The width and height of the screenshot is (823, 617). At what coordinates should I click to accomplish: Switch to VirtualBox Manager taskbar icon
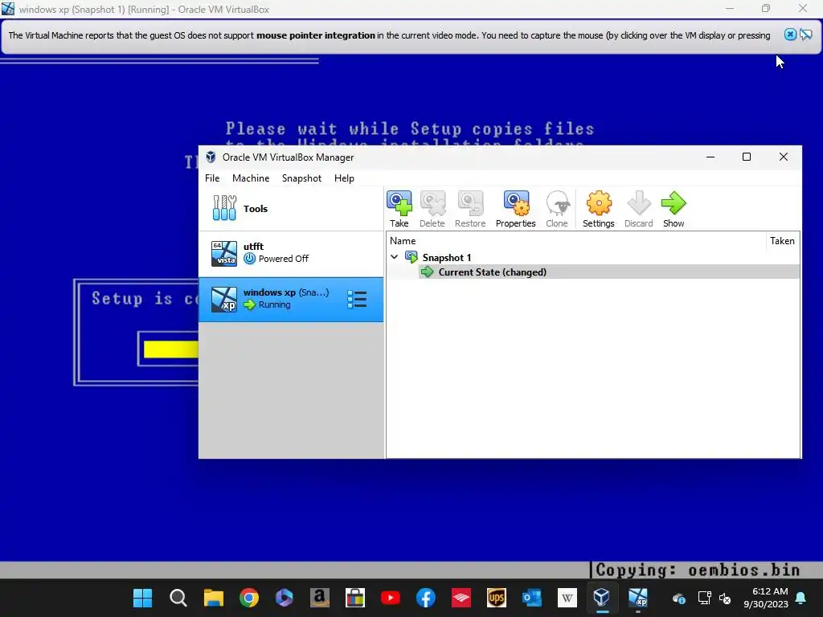coord(602,598)
